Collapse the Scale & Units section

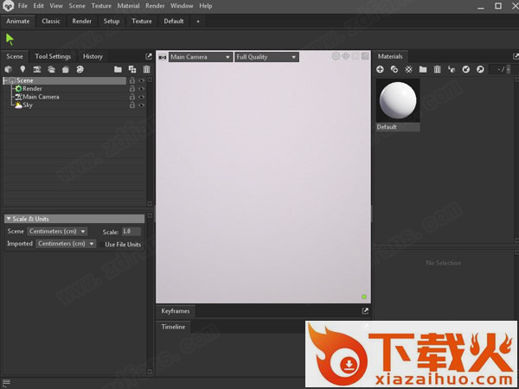coord(74,219)
